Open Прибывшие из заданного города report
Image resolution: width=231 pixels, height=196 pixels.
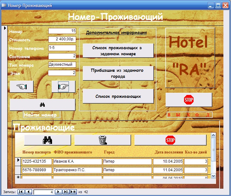click(118, 73)
